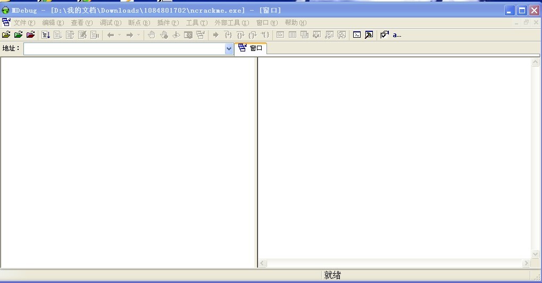Open the 插件(P) menu
The image size is (542, 283).
pos(168,23)
